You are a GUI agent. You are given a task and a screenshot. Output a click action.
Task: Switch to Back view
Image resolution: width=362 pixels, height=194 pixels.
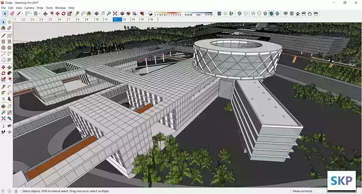coord(310,14)
